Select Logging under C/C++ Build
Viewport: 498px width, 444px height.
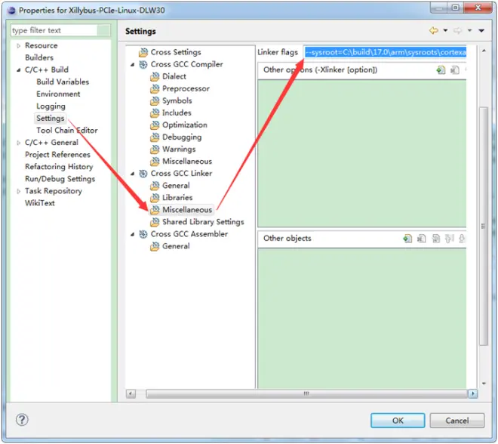pos(51,106)
